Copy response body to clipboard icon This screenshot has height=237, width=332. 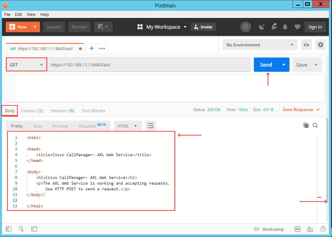tap(306, 125)
